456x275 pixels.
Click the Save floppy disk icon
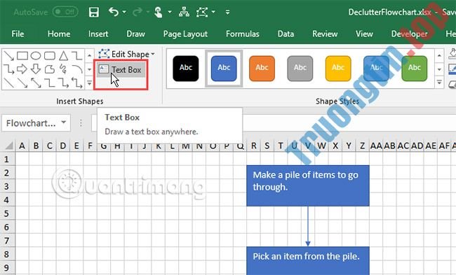(x=94, y=12)
